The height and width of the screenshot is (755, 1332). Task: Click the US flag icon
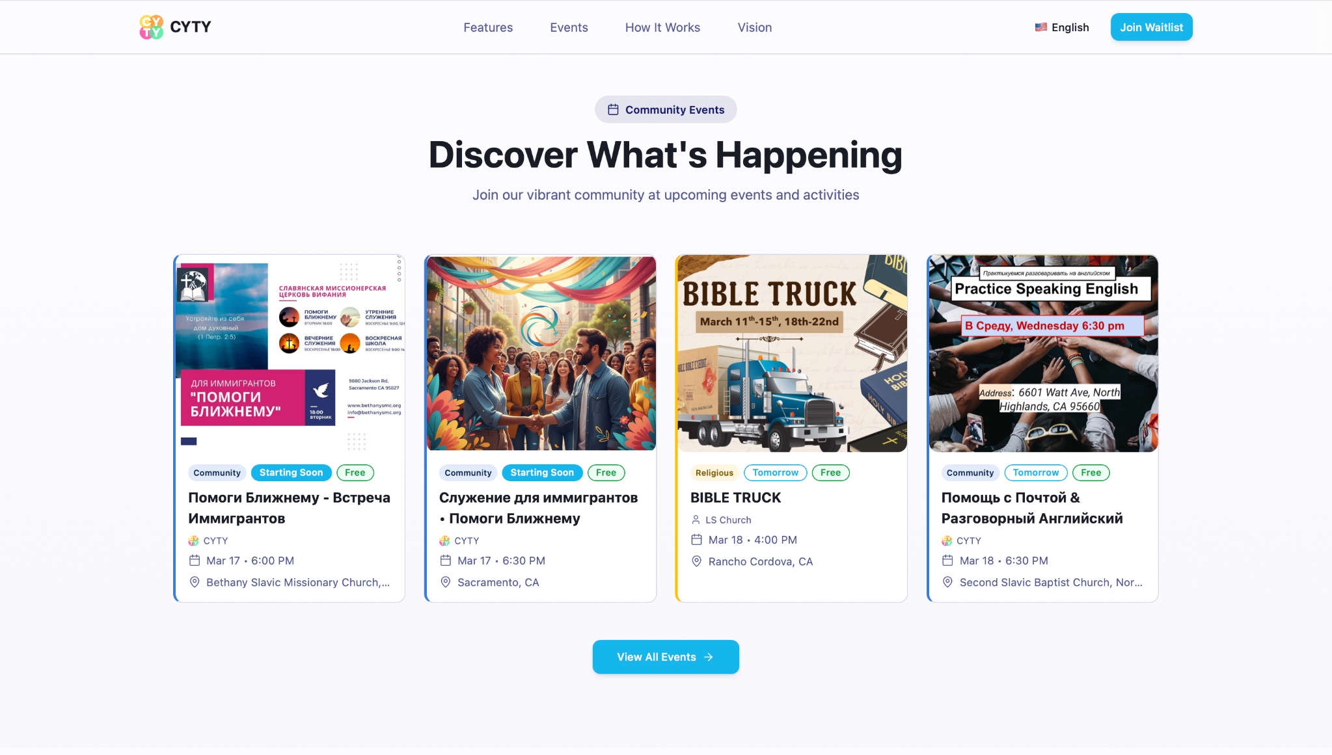click(1041, 27)
